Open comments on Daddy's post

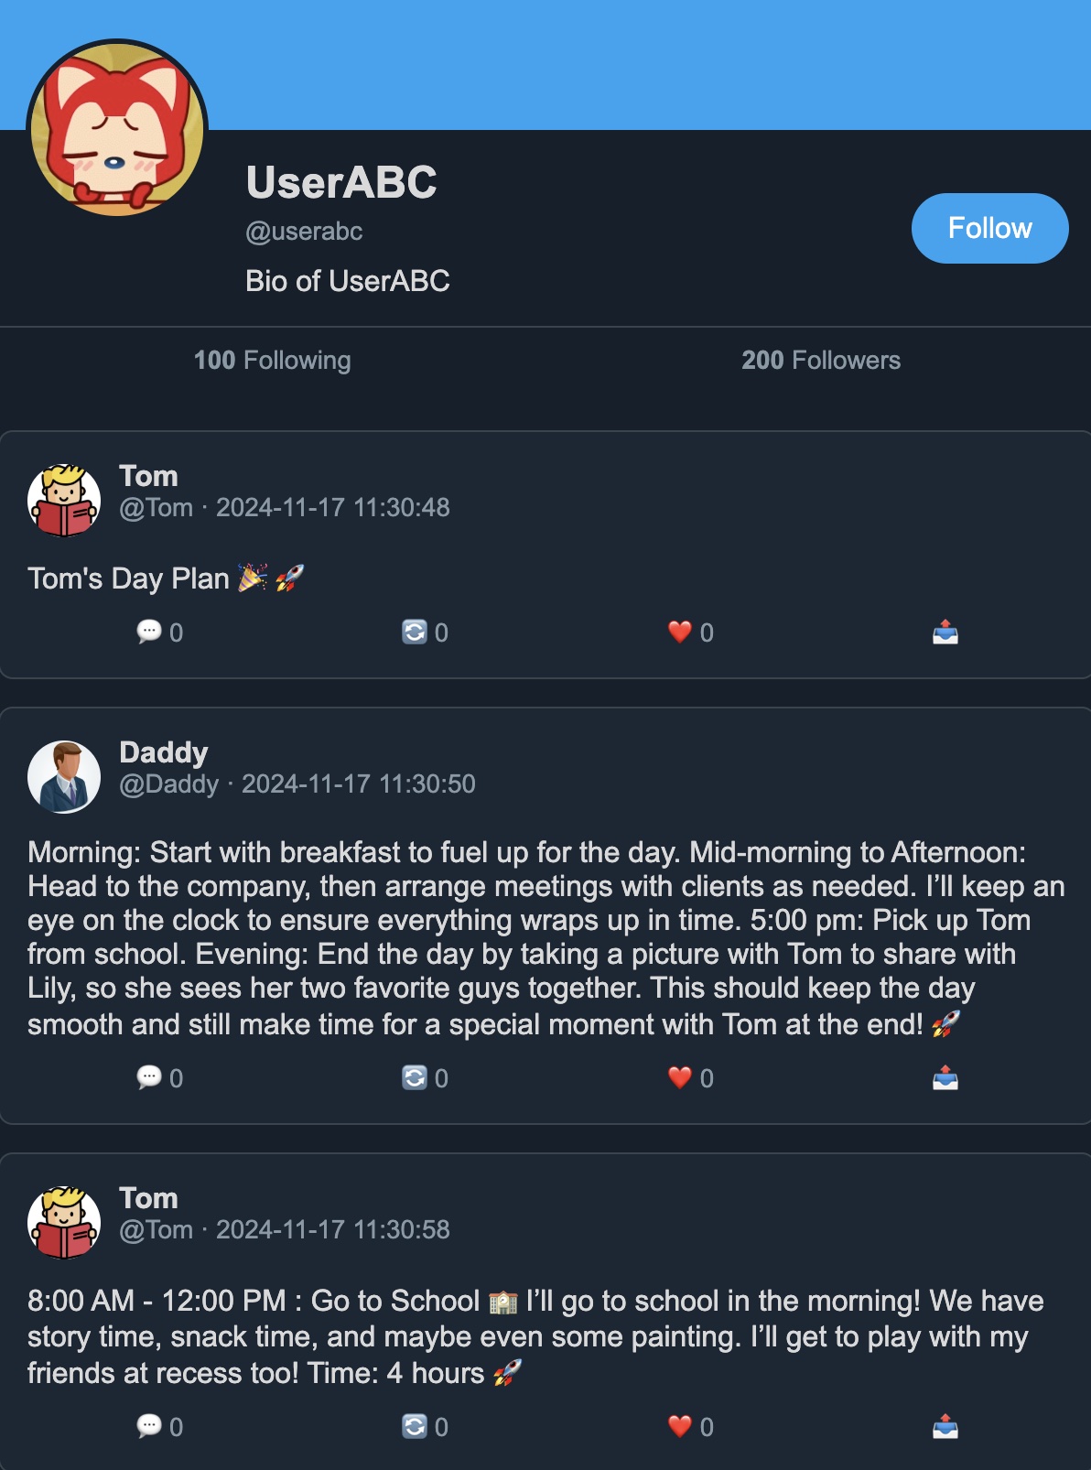(149, 1077)
